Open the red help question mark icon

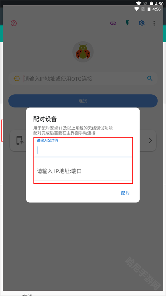(x=14, y=23)
